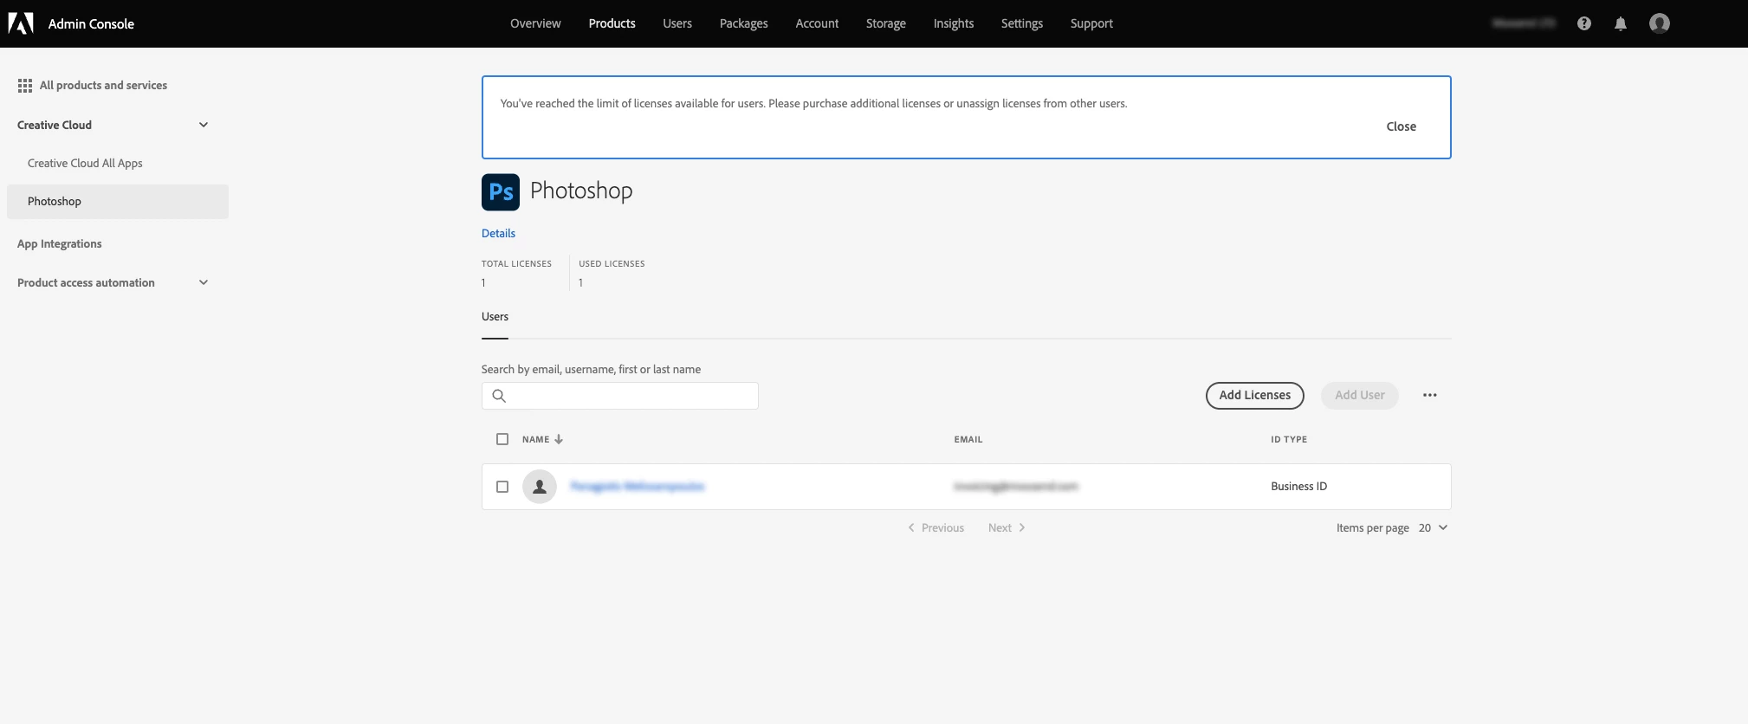Click the All products grid icon

[25, 86]
